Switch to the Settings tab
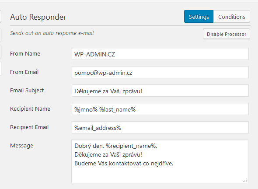 pyautogui.click(x=199, y=17)
